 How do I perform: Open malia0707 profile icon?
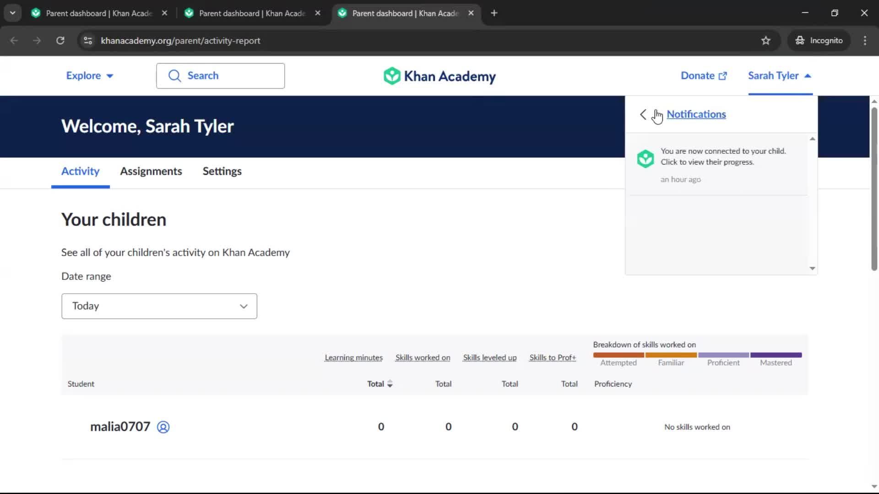[x=163, y=427]
